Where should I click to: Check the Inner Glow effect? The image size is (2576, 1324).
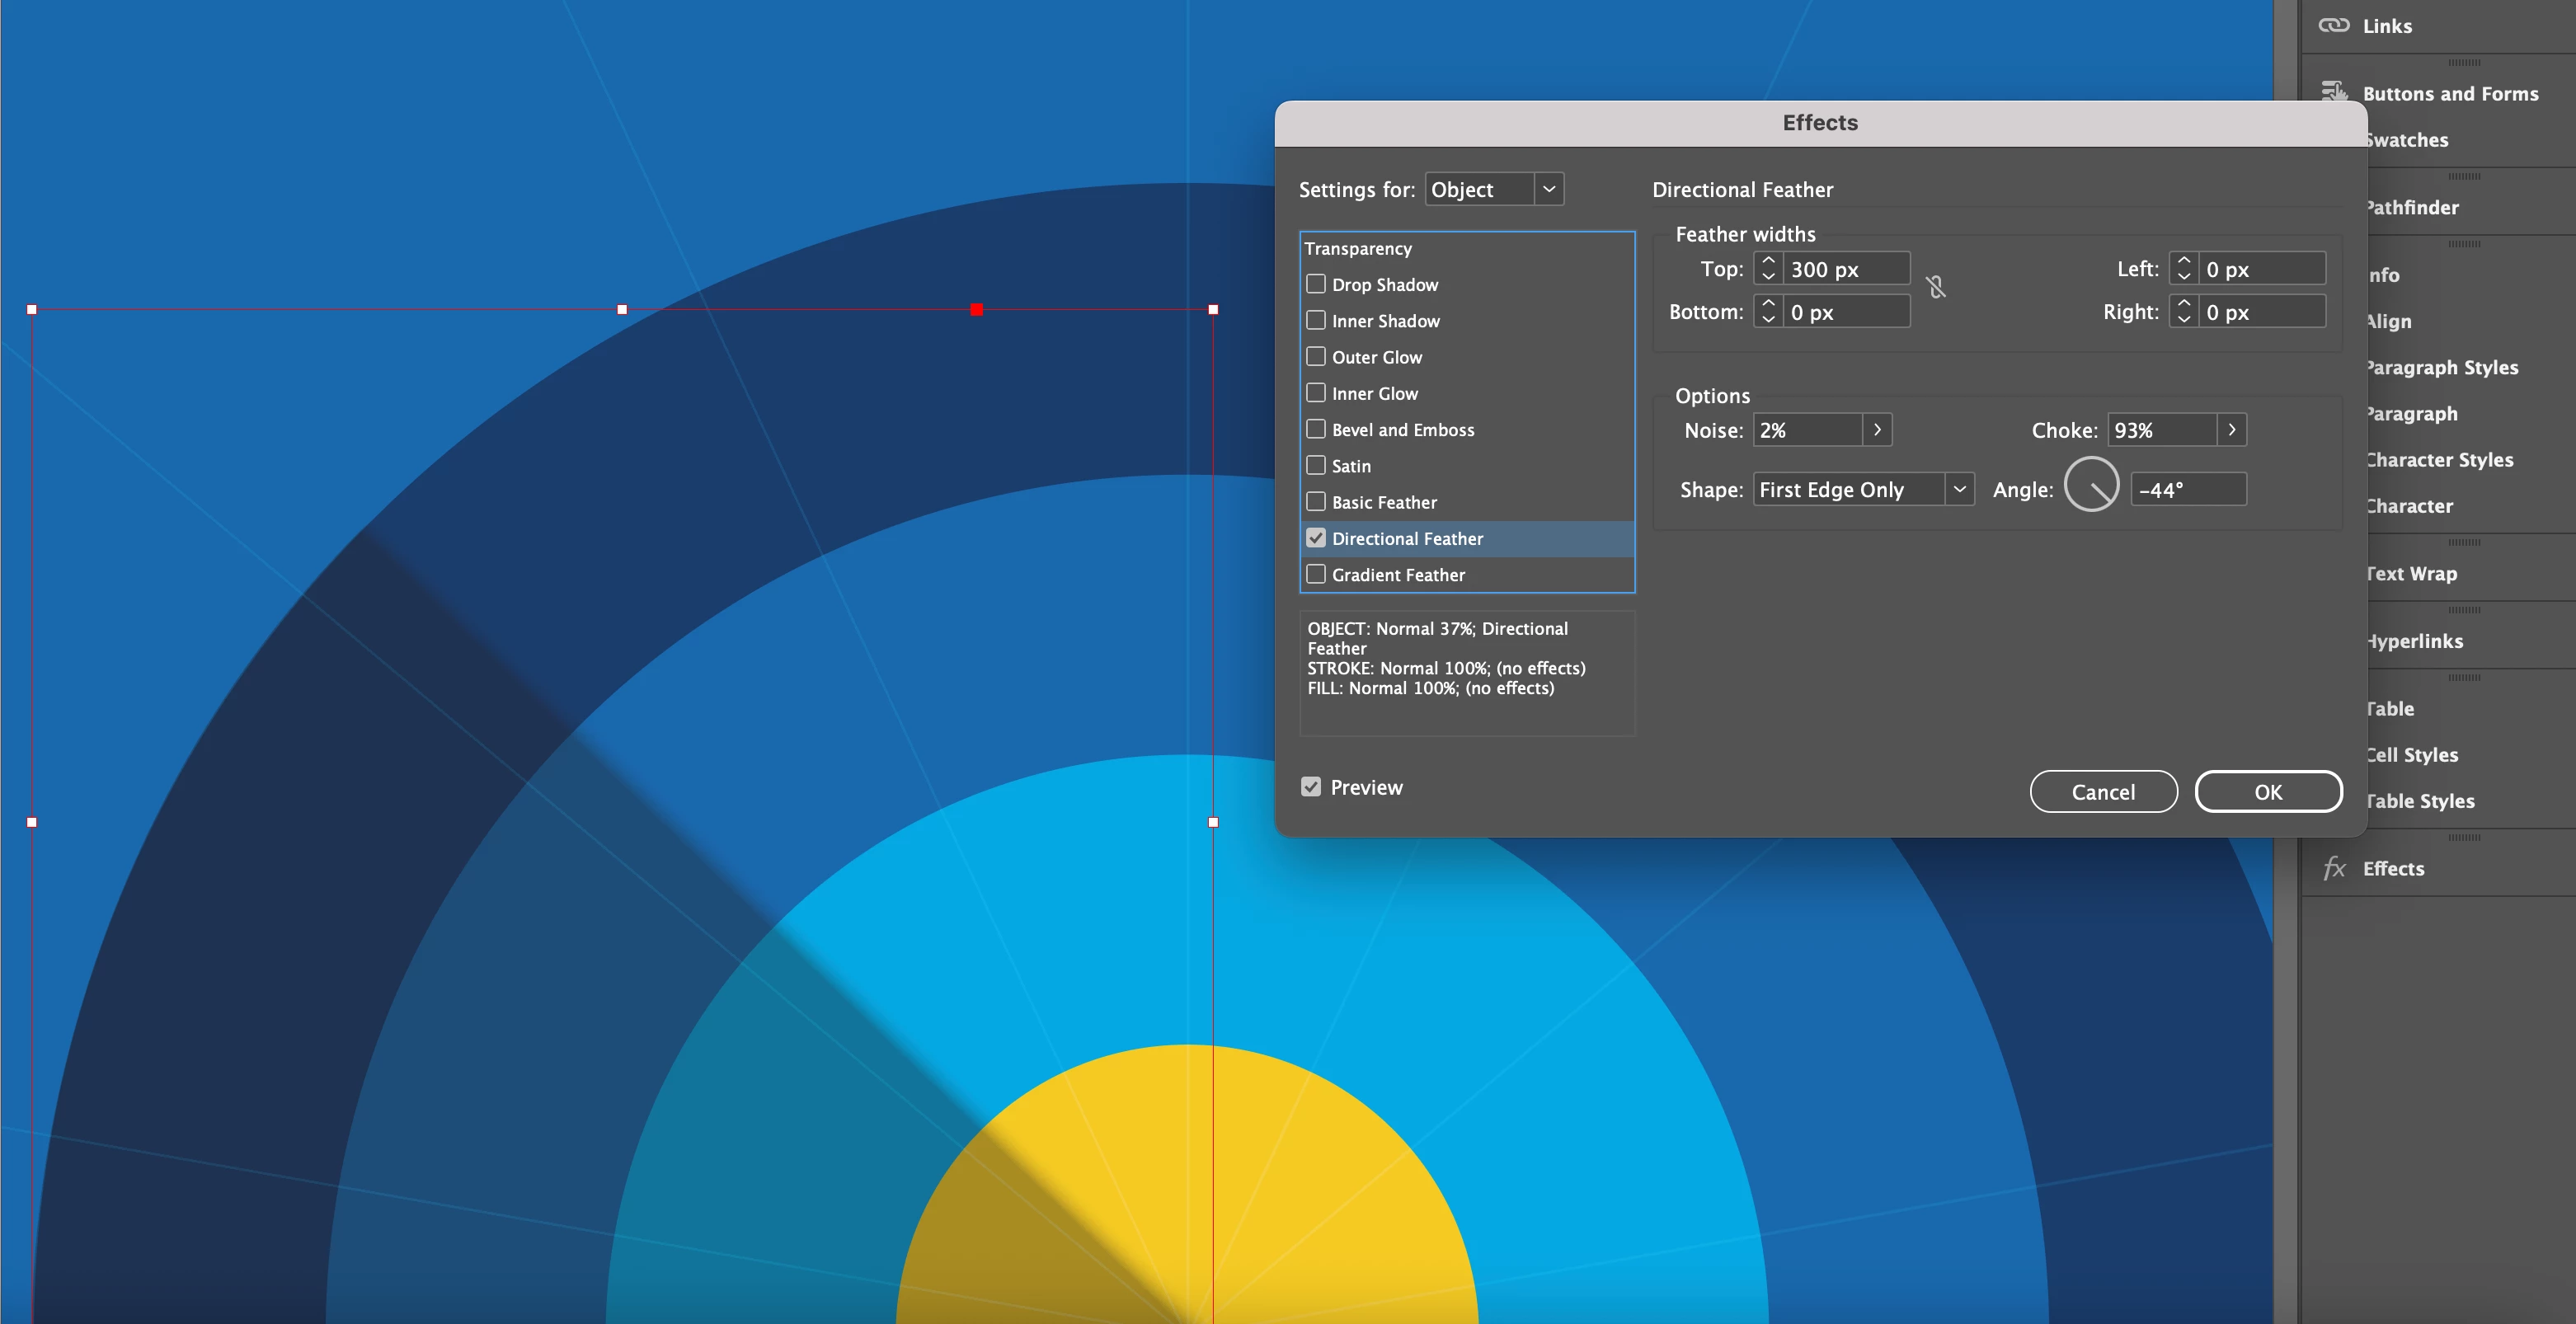pyautogui.click(x=1316, y=393)
